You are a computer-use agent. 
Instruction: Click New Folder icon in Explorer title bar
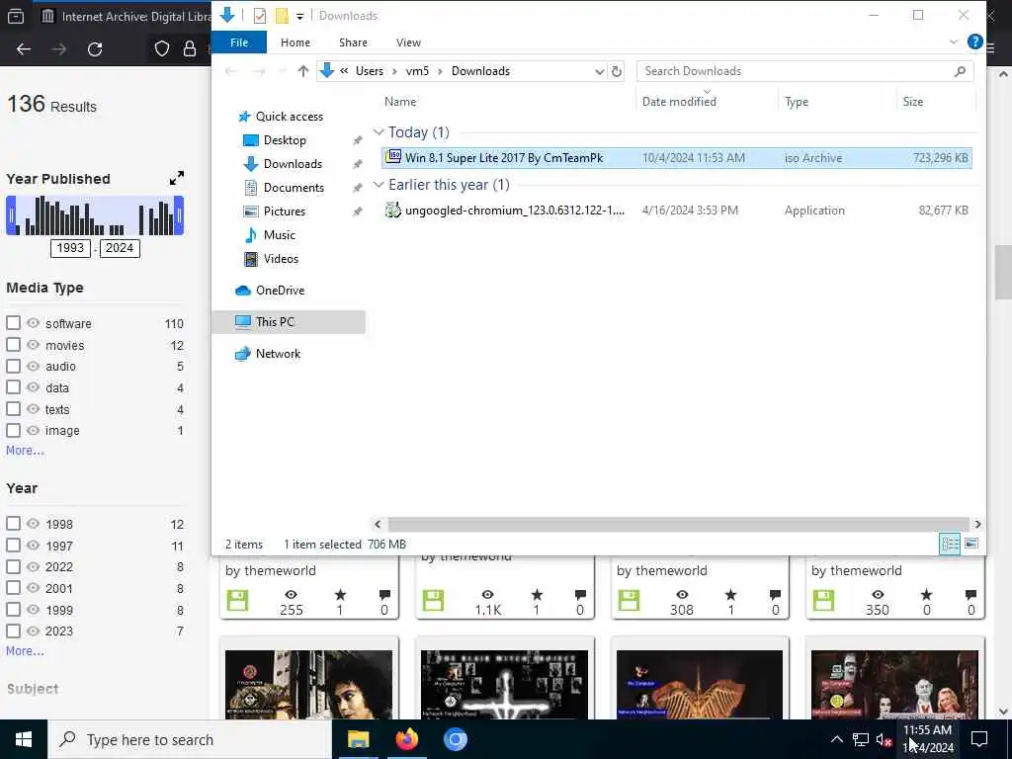(x=282, y=16)
